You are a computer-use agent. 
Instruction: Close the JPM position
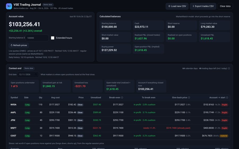(x=80, y=120)
